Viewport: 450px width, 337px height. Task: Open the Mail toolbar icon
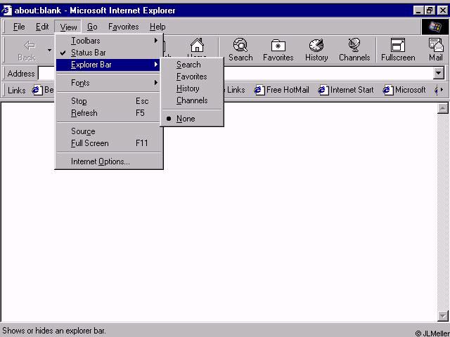436,45
